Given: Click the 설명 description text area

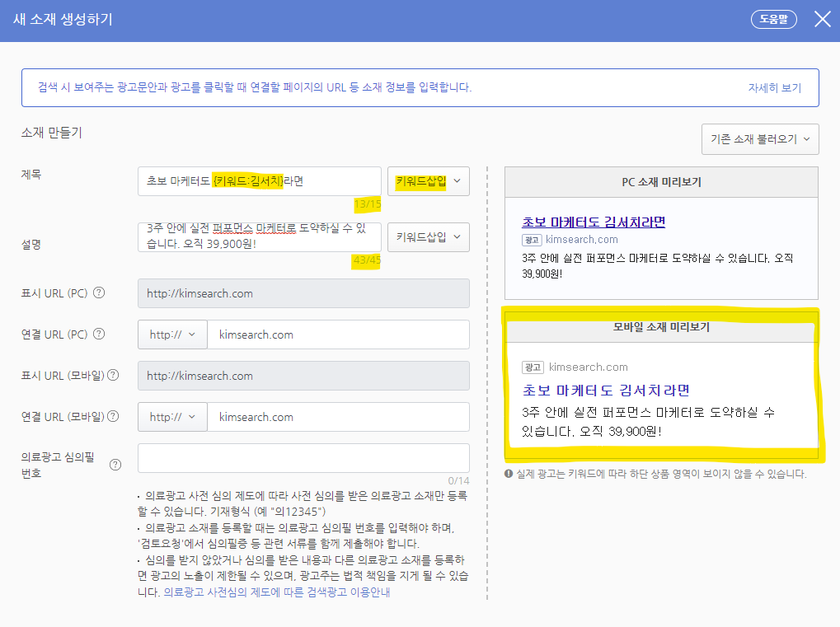Looking at the screenshot, I should tap(260, 236).
